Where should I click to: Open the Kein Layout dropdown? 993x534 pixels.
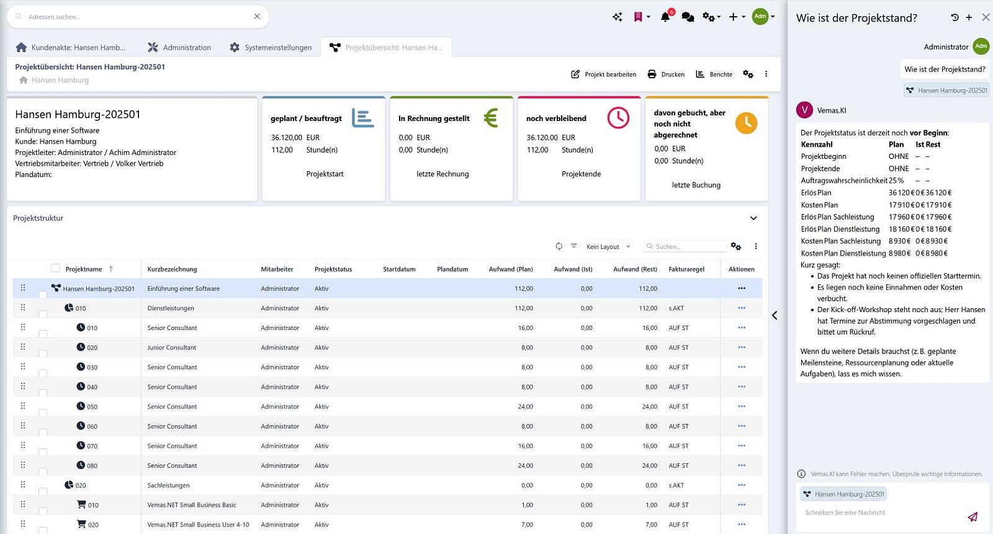pos(608,246)
